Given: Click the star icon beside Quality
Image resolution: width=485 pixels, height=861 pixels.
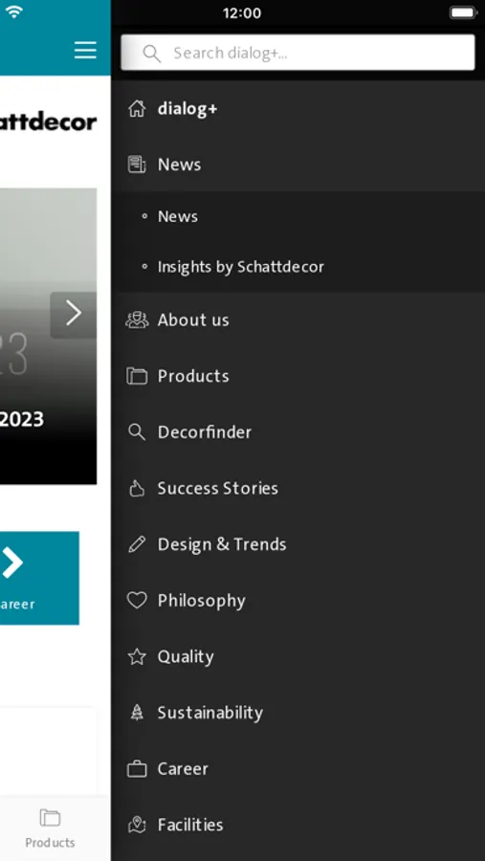Looking at the screenshot, I should click(x=137, y=656).
